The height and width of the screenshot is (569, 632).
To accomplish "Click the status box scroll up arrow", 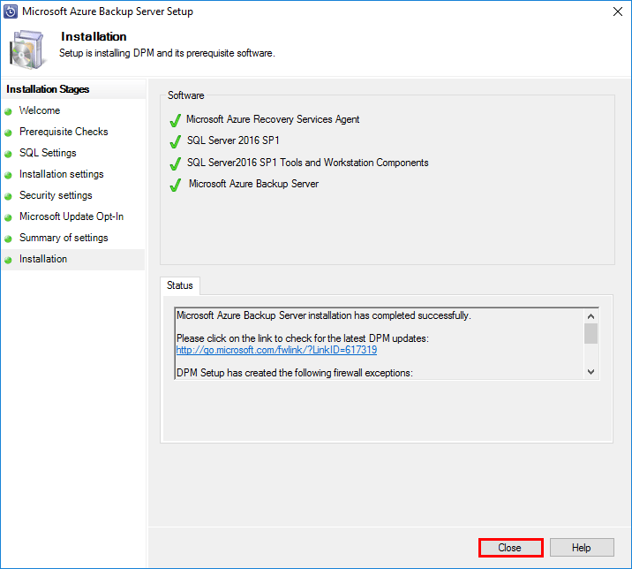I will tap(591, 315).
